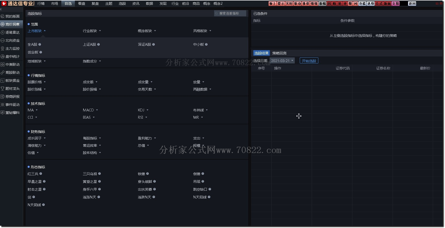
Task: Expand MACD indicator dropdown
Action: [x=90, y=110]
